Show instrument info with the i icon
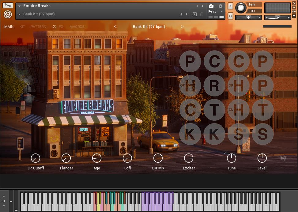 coord(220,6)
